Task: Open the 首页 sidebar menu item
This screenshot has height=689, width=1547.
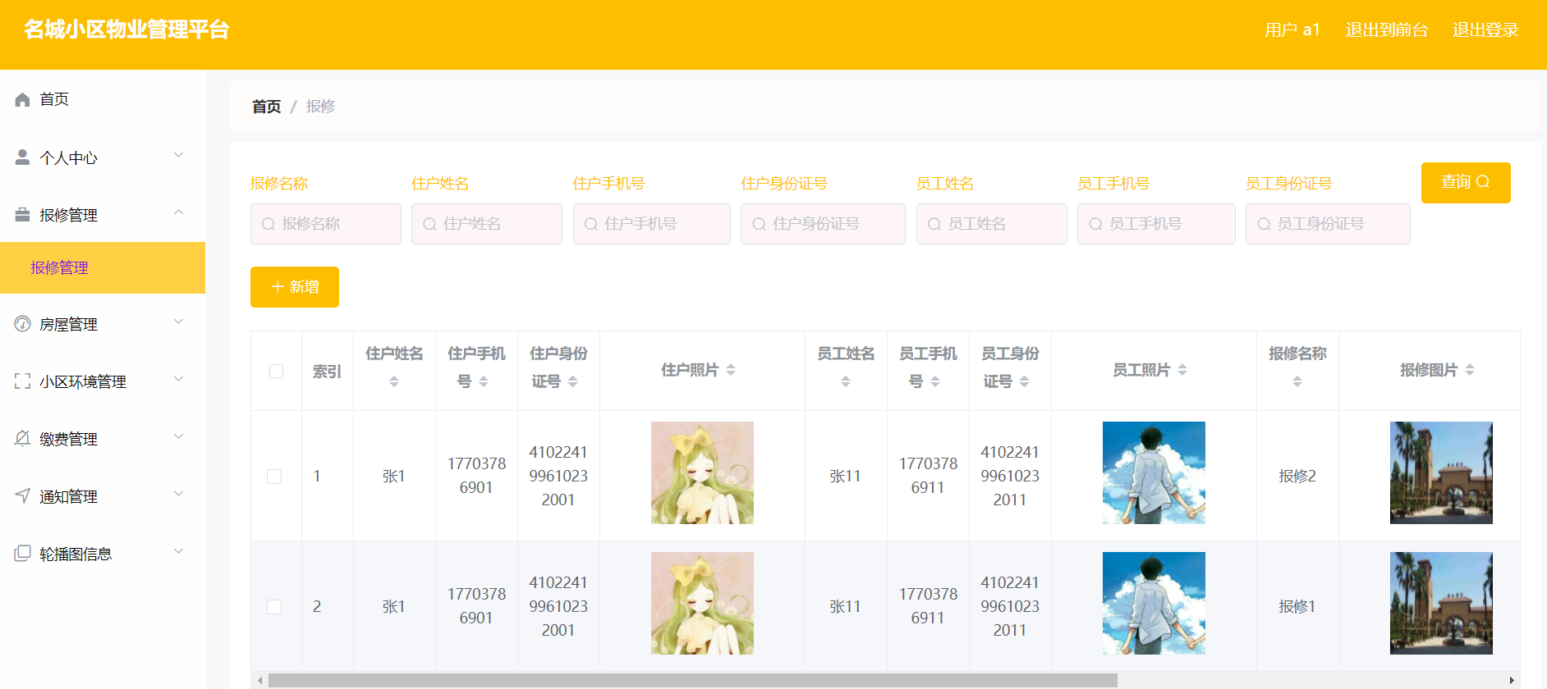Action: pos(103,99)
